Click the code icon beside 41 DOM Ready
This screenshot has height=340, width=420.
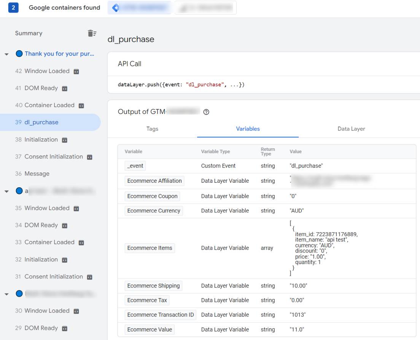(x=65, y=89)
